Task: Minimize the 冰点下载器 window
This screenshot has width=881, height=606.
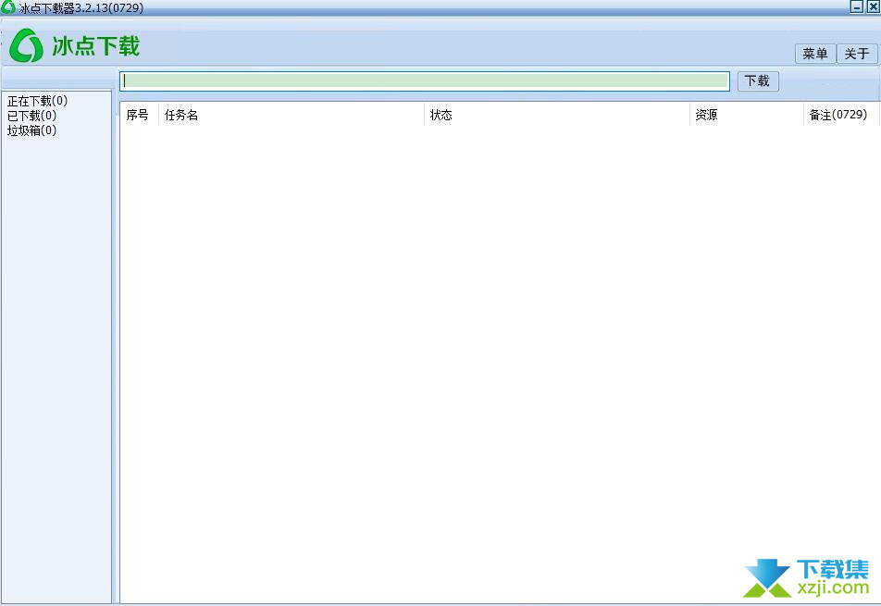Action: 857,7
